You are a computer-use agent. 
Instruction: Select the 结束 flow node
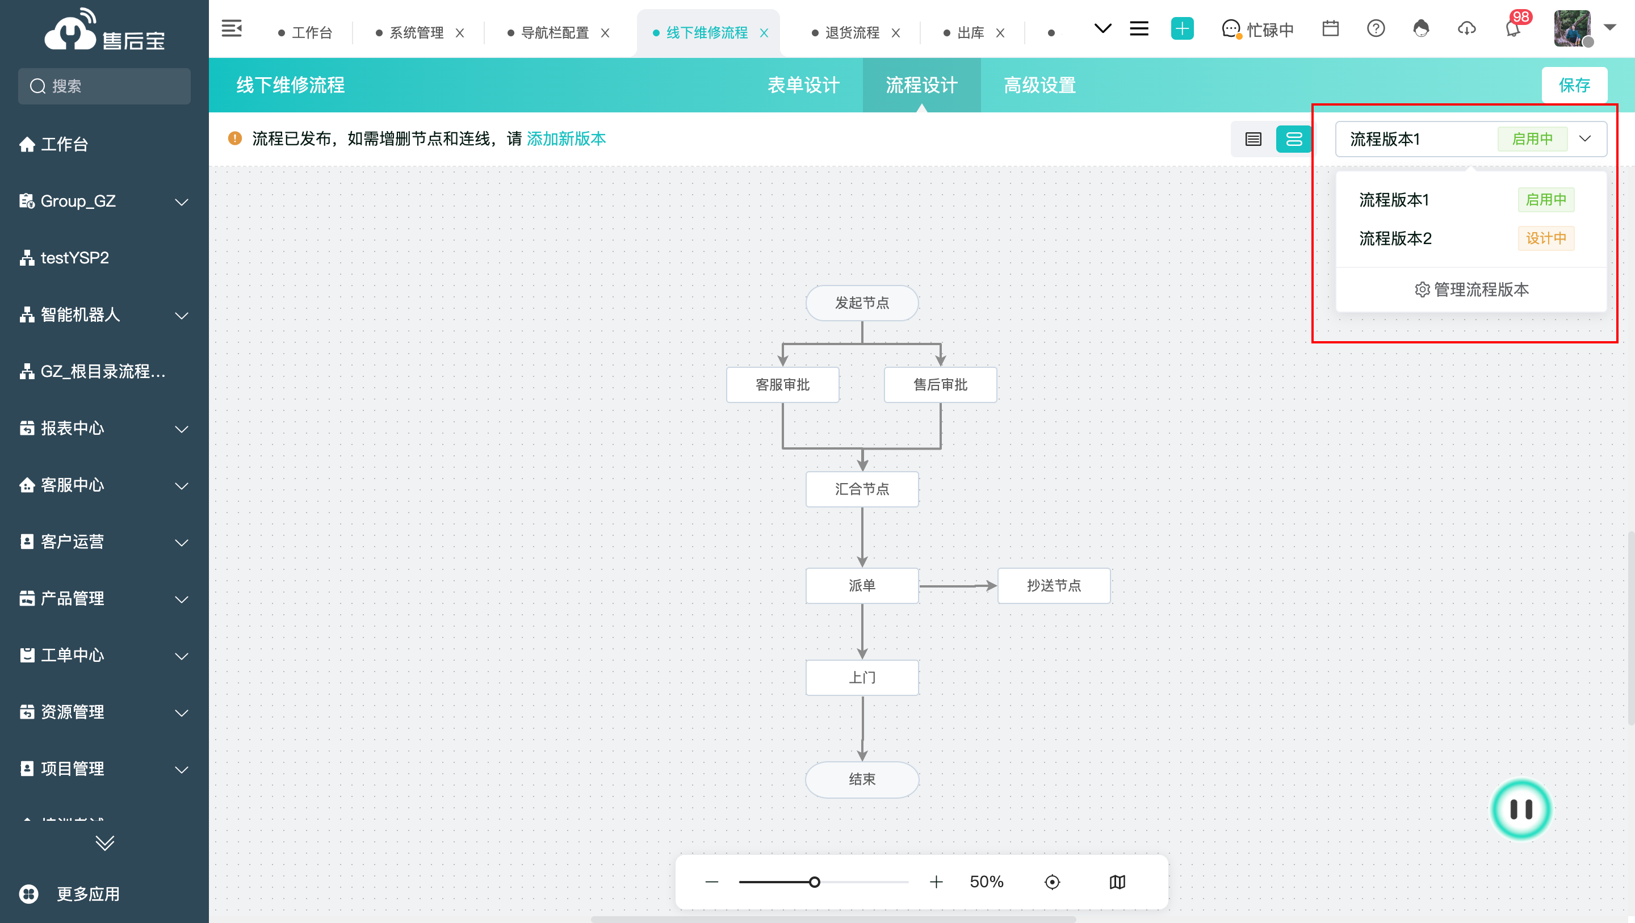coord(862,779)
